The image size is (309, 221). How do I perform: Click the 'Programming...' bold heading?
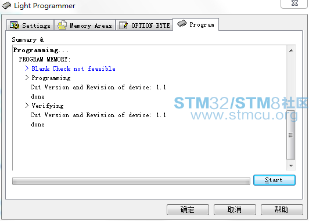[x=41, y=50]
